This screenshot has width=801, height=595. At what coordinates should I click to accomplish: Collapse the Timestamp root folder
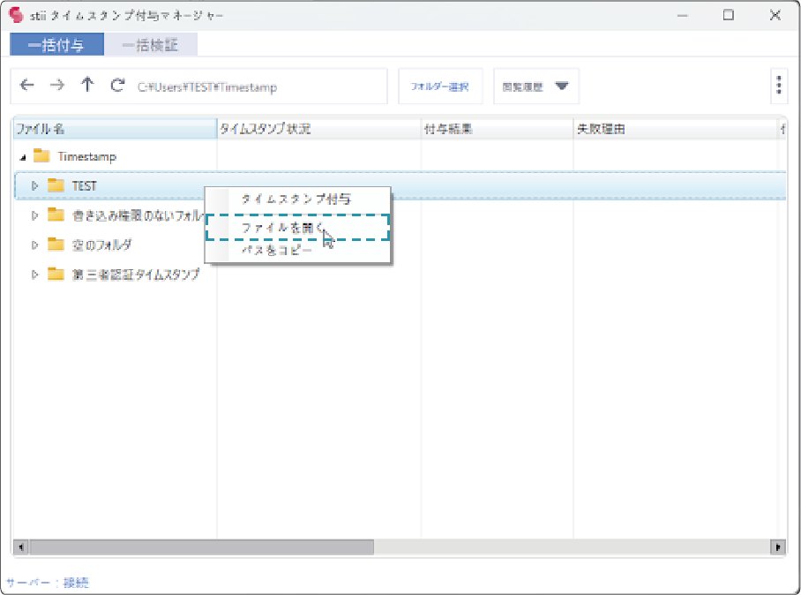click(23, 157)
